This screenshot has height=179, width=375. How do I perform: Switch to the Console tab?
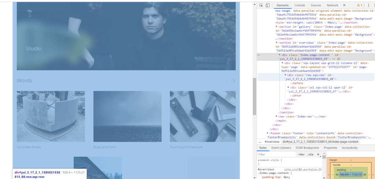[x=299, y=5]
